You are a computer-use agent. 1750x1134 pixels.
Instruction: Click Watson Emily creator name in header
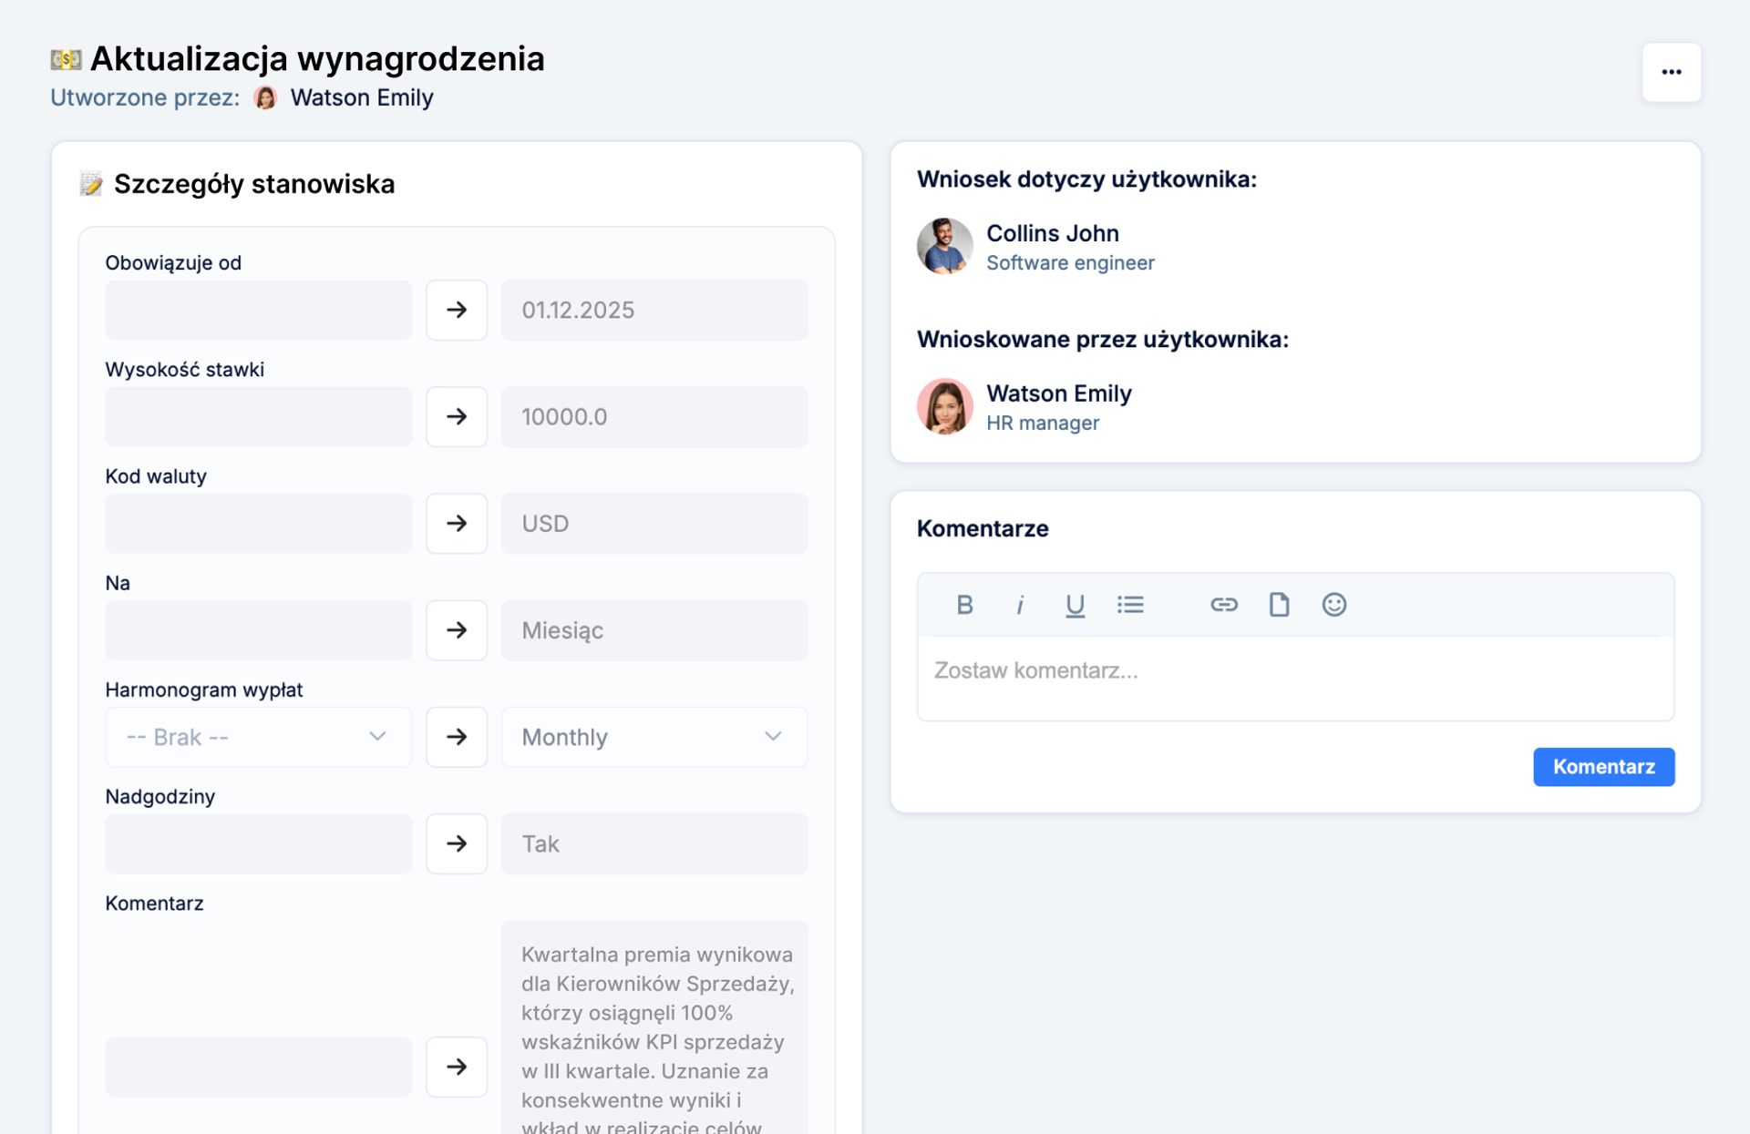(361, 97)
